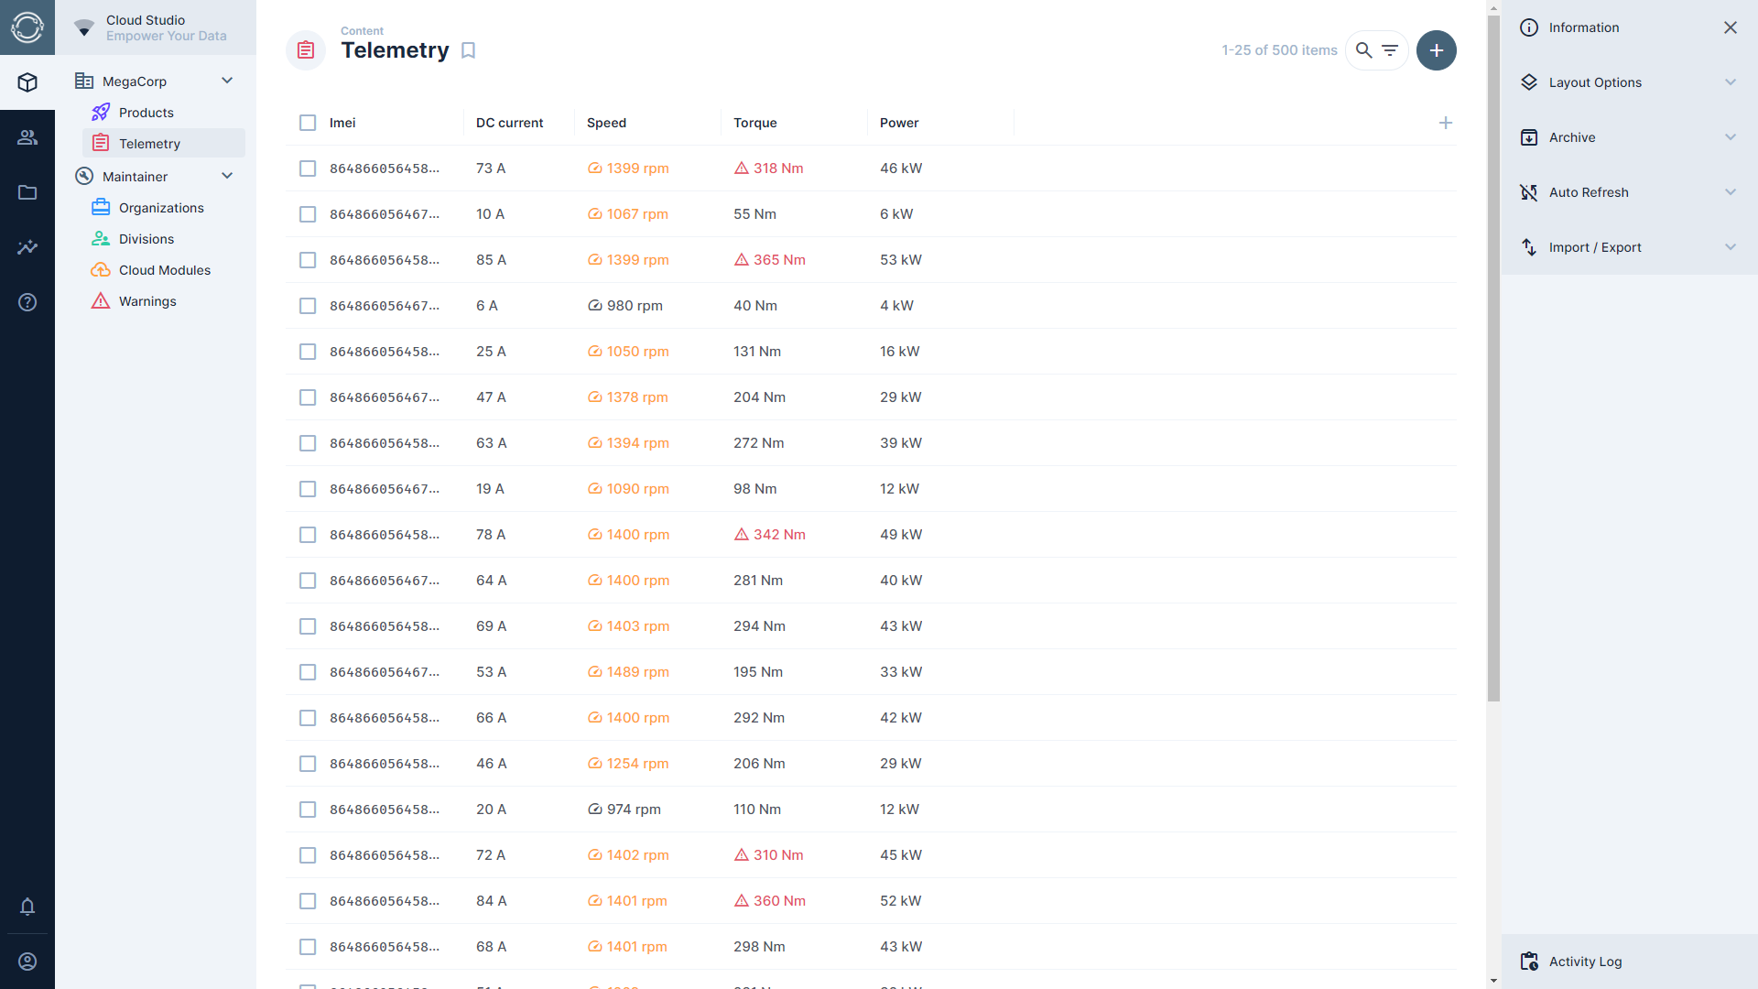The width and height of the screenshot is (1758, 989).
Task: Open the folder icon in left rail
Action: coord(27,192)
